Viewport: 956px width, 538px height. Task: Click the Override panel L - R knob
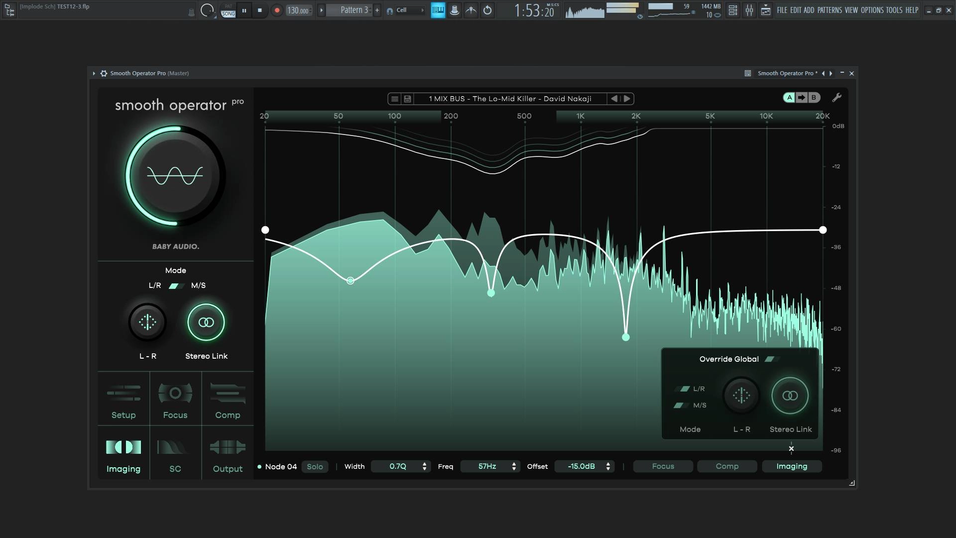[x=741, y=396]
